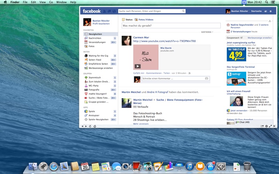Click the share icon in window footer
The height and width of the screenshot is (174, 279).
click(x=262, y=126)
